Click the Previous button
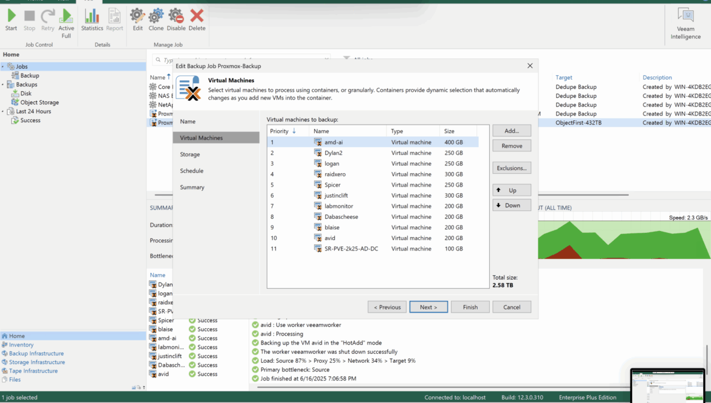 [x=387, y=307]
